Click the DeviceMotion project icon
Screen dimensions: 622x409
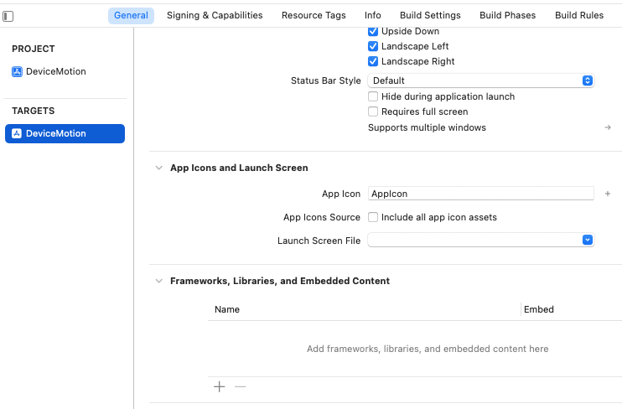pos(17,72)
